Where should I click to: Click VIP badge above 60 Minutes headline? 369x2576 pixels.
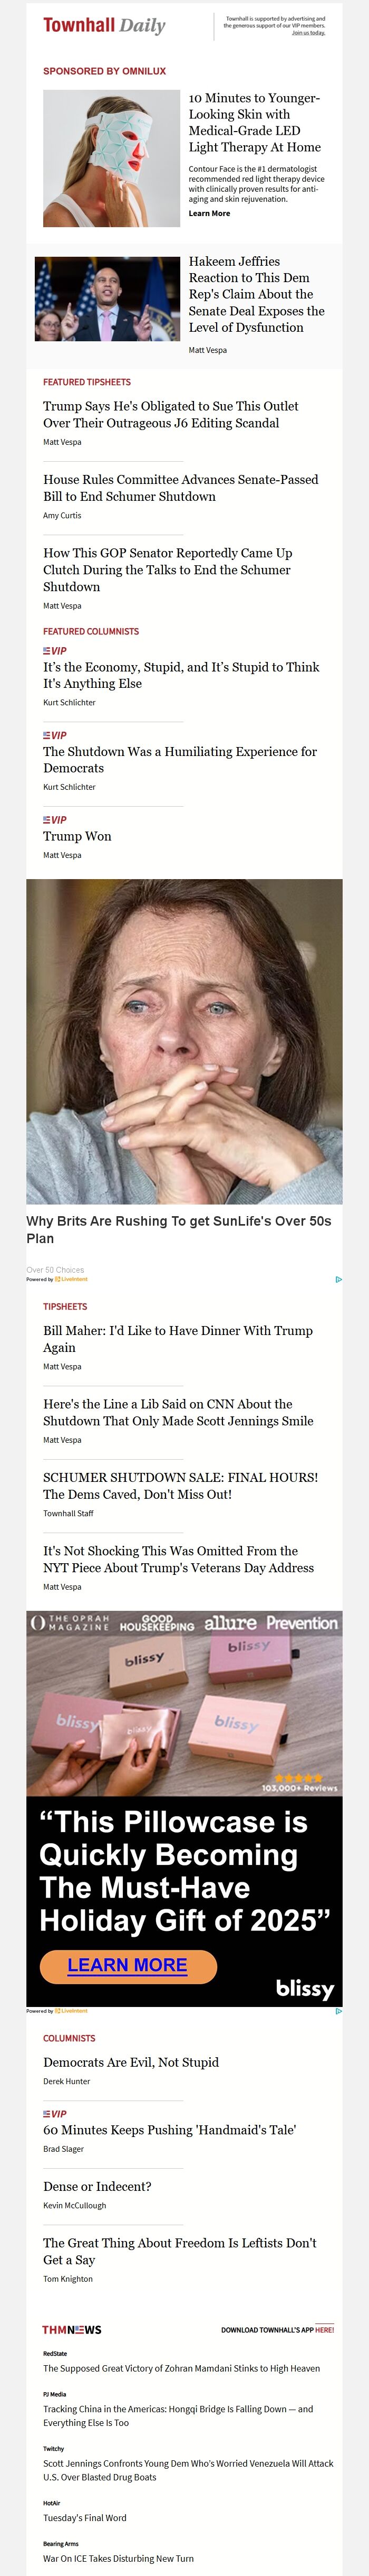(x=55, y=2113)
